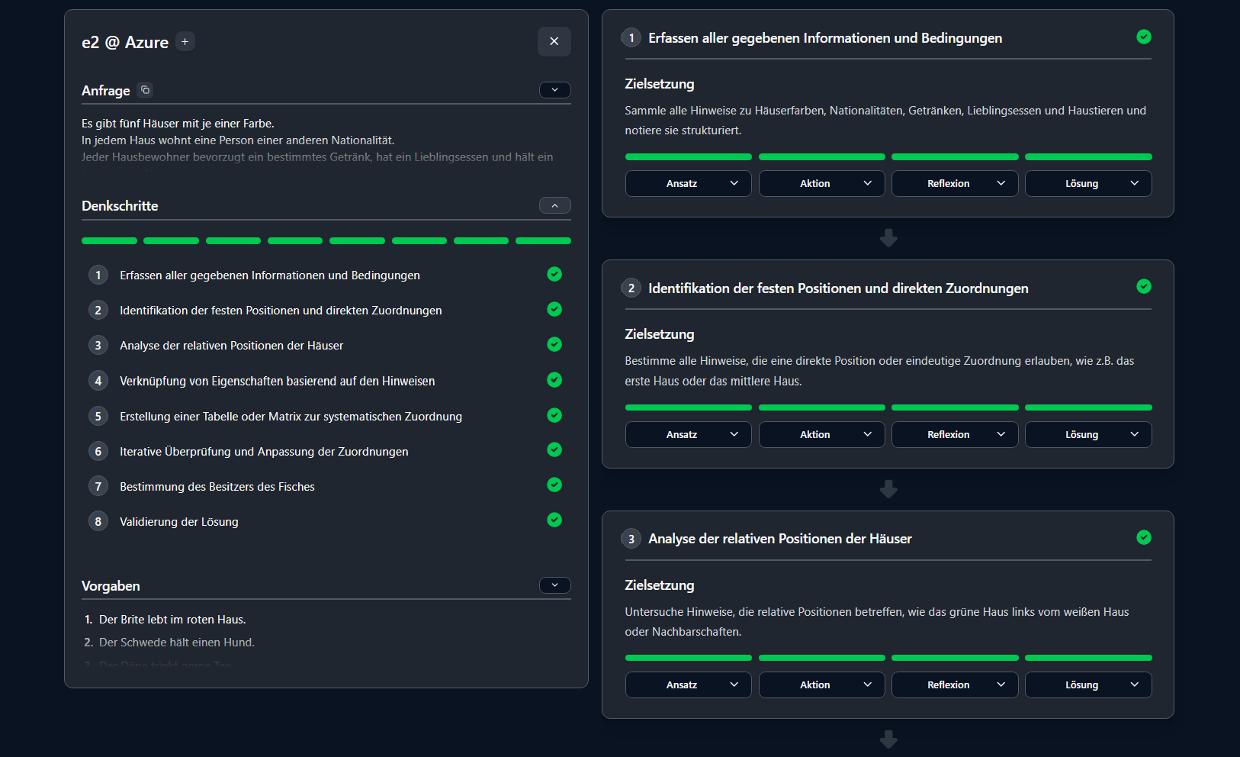
Task: Collapse the Denkschritte section
Action: tap(554, 206)
